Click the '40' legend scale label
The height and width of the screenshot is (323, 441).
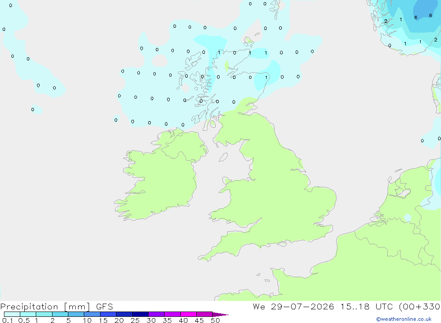pyautogui.click(x=183, y=320)
